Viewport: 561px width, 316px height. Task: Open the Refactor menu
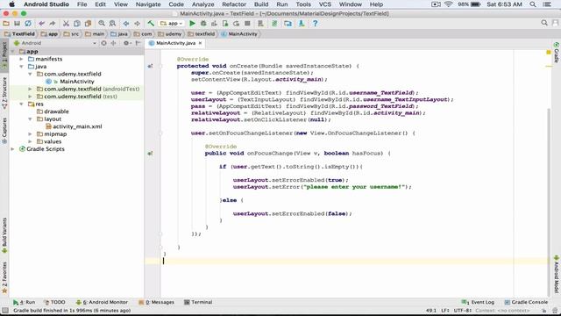234,4
